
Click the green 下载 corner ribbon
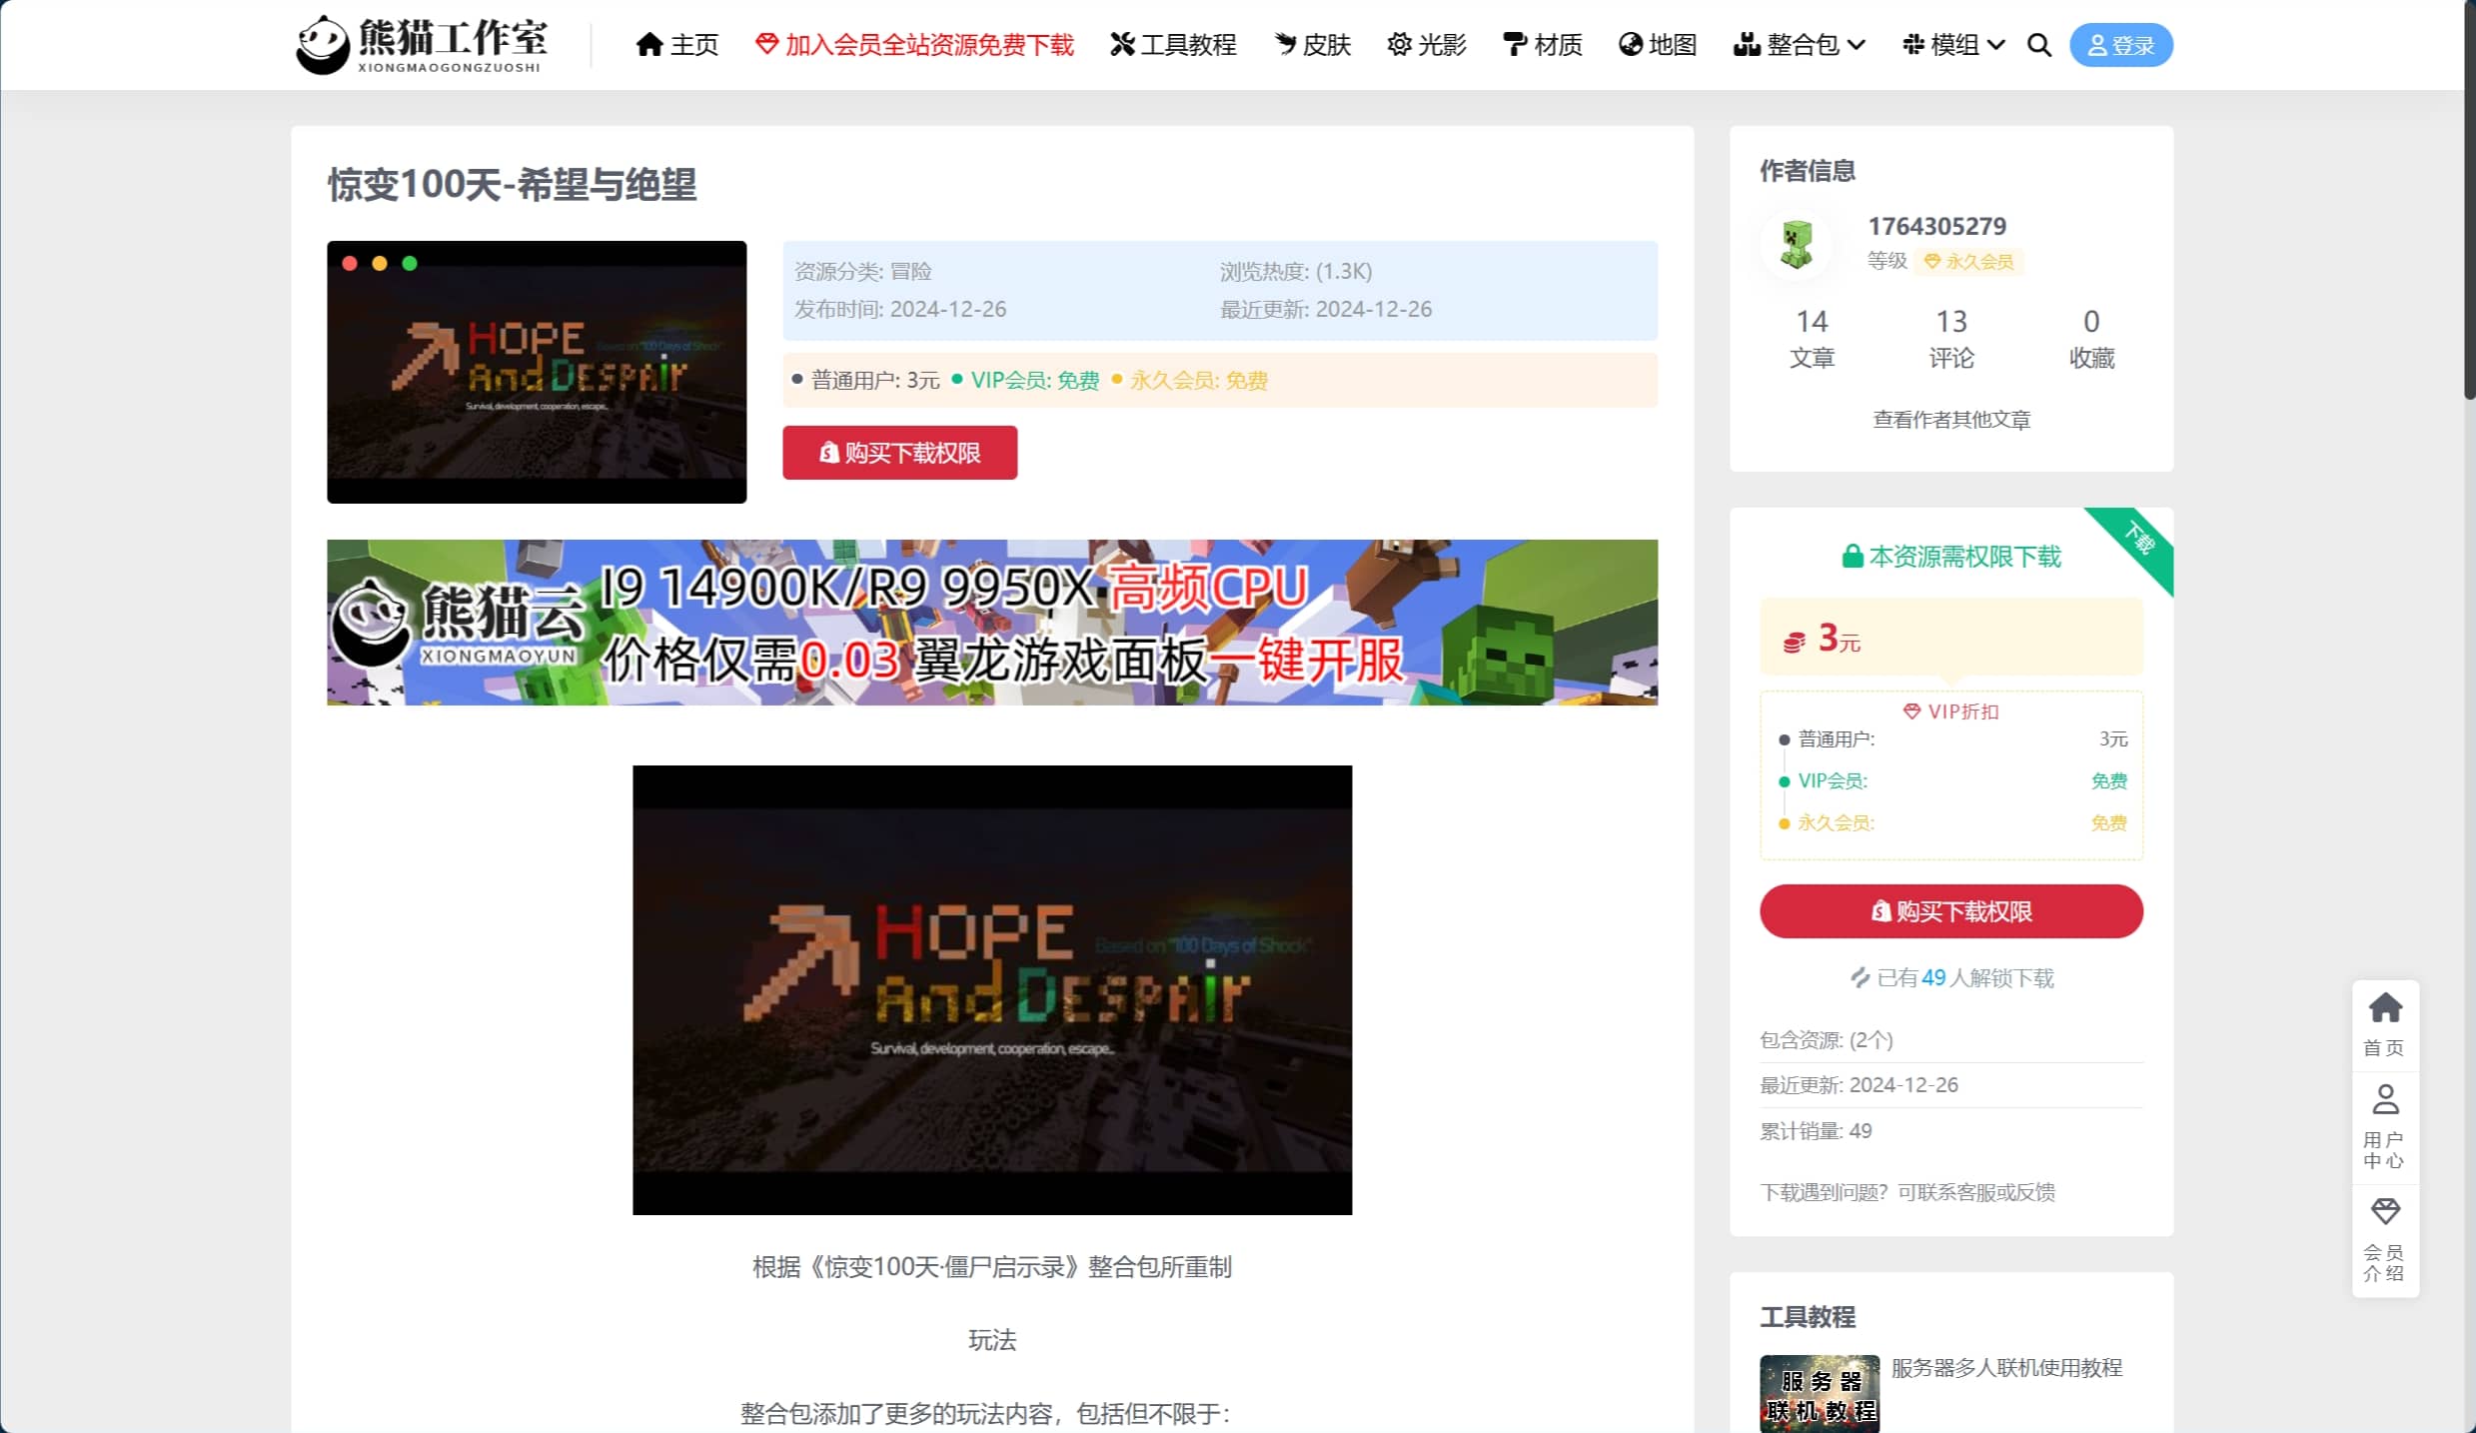coord(2138,541)
